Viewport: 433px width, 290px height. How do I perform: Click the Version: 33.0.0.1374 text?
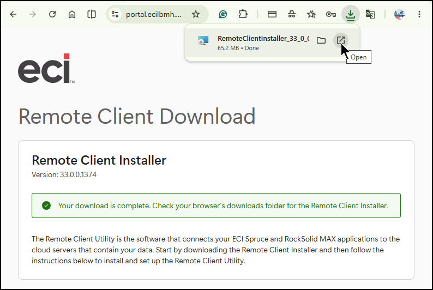(x=64, y=174)
